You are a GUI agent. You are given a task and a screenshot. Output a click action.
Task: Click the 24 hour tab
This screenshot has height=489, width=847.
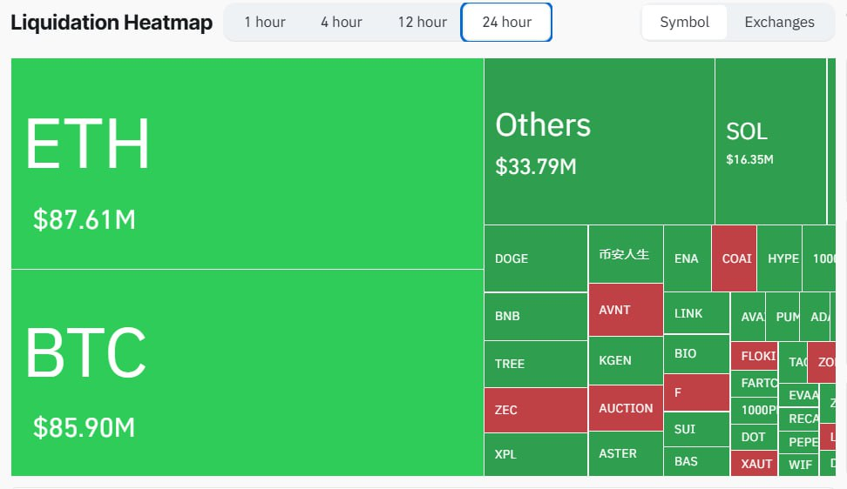[506, 23]
